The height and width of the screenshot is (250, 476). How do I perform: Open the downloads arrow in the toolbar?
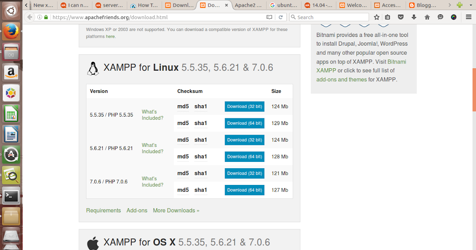414,17
